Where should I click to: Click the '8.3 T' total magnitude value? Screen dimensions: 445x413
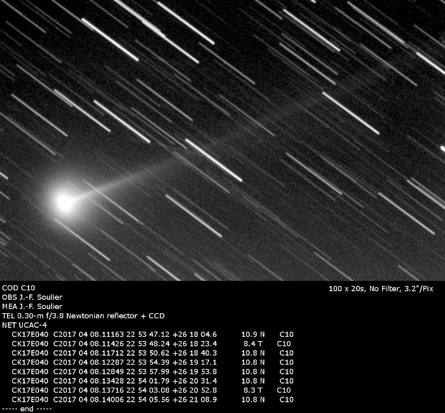pos(253,390)
